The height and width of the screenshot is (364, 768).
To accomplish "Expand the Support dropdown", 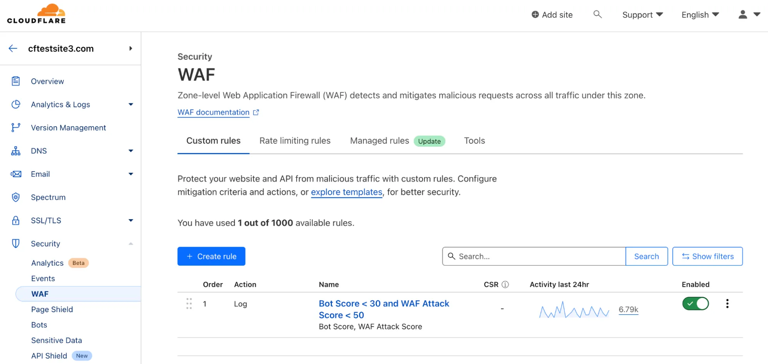I will 642,15.
